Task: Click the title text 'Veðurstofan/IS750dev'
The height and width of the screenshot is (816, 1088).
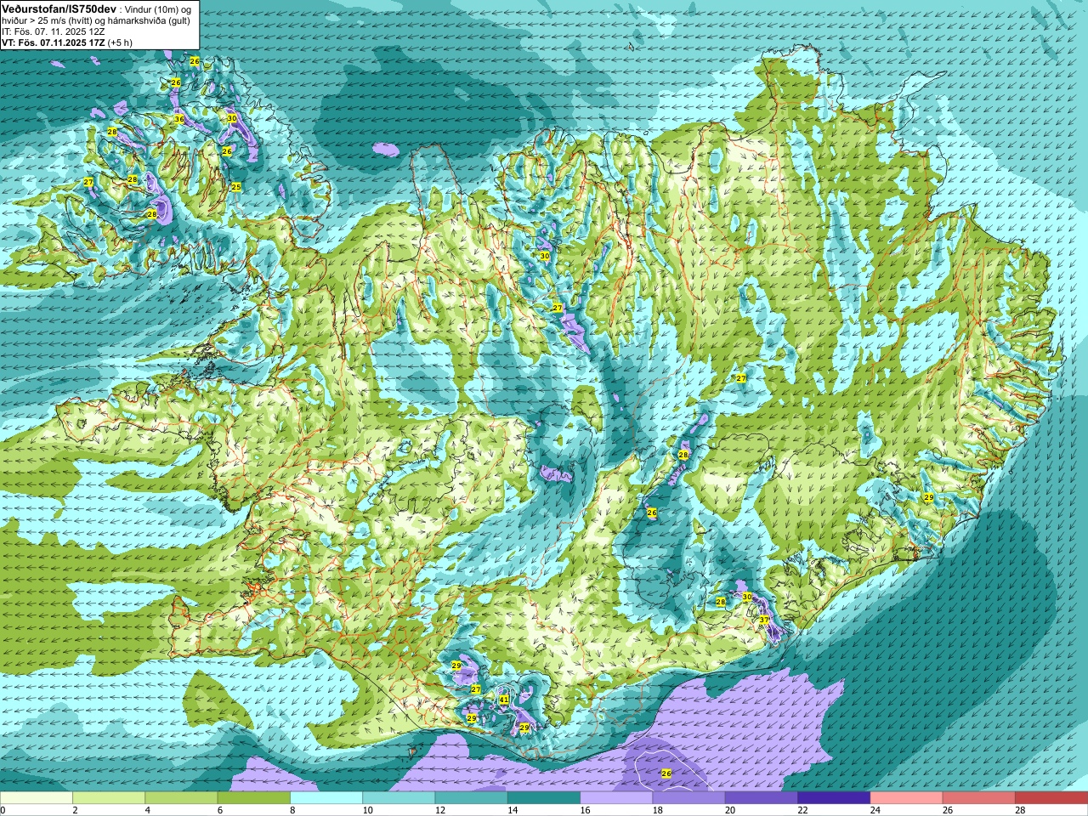Action: pos(59,8)
